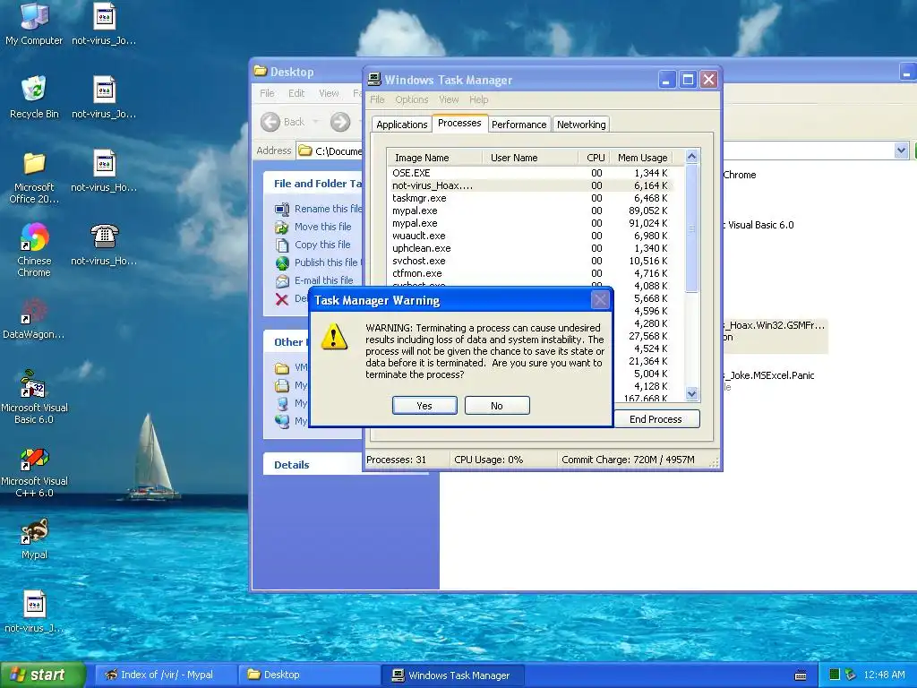Viewport: 917px width, 688px height.
Task: Click the Rename this file icon
Action: (x=282, y=209)
